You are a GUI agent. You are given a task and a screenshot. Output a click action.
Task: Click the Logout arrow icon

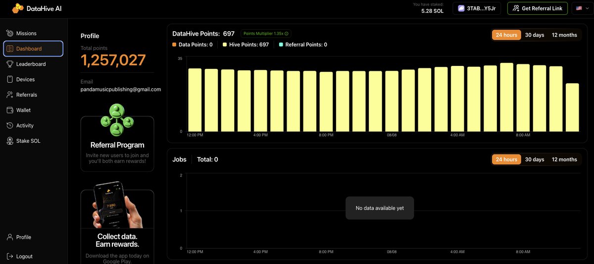pos(10,256)
